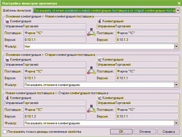Enable 'Показывать только дважды измененные свойства' checkbox
This screenshot has width=182, height=137.
[x=5, y=132]
